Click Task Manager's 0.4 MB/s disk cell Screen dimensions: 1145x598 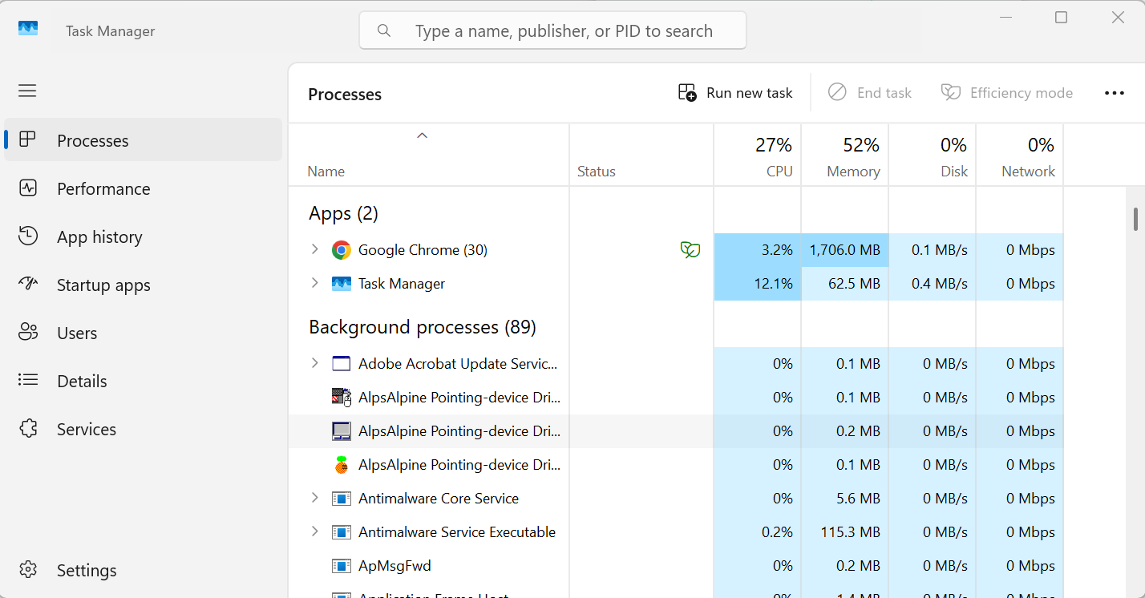(x=933, y=284)
